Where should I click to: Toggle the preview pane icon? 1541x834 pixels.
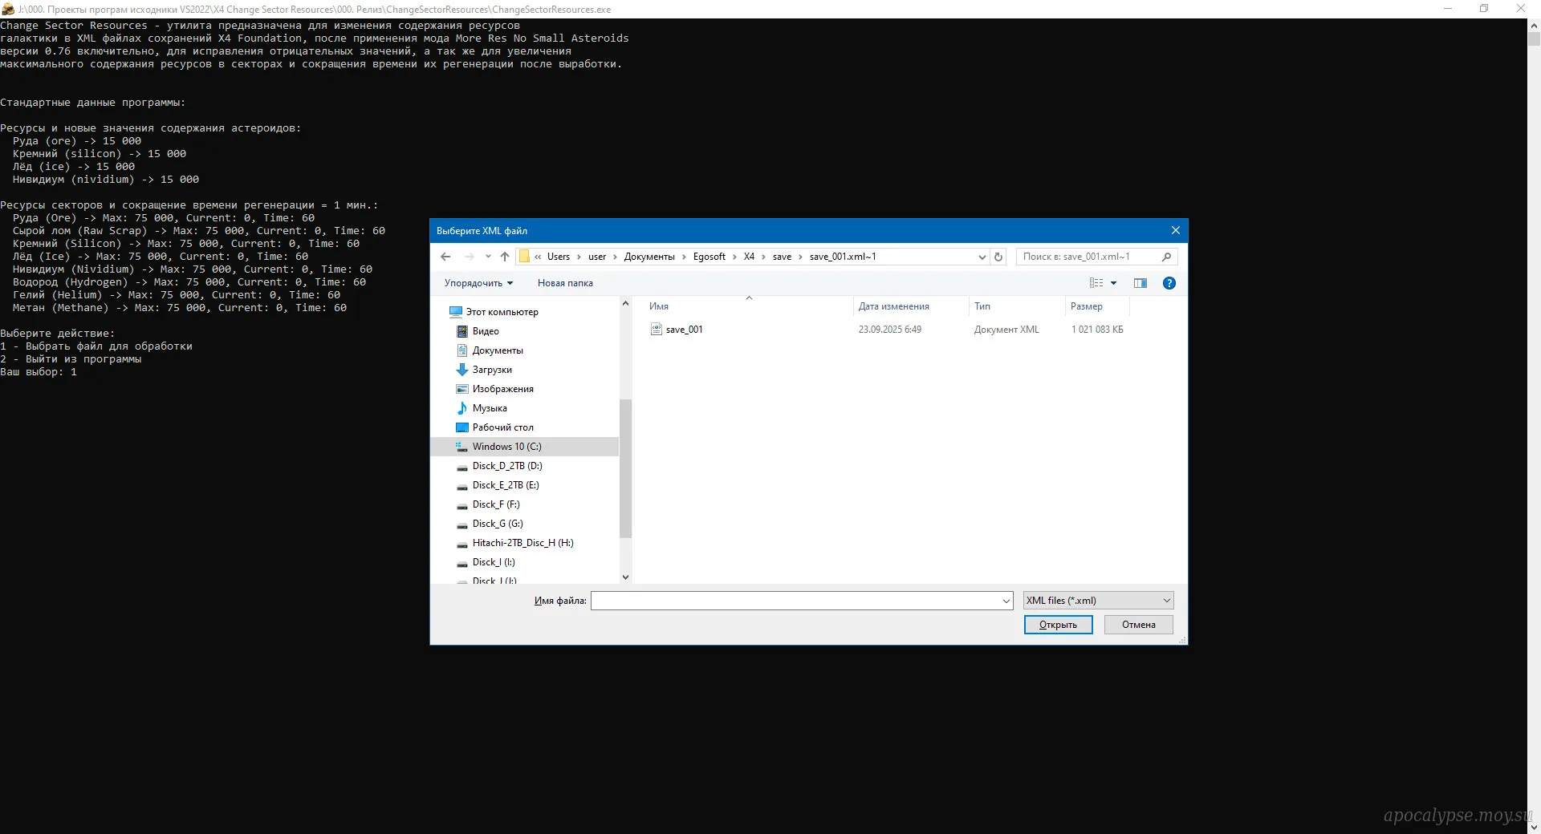pos(1140,283)
